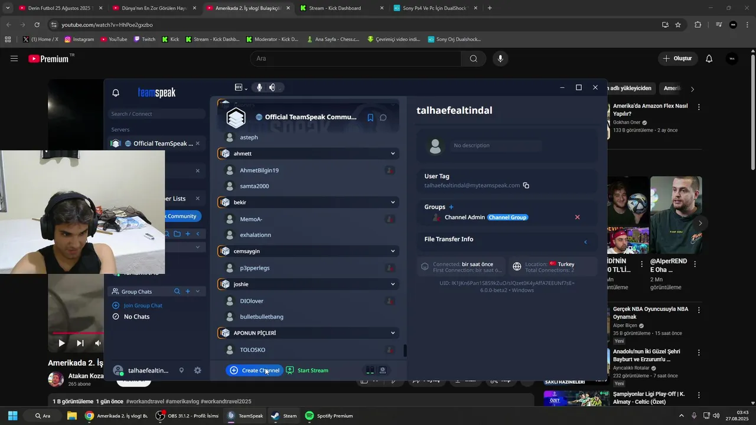The image size is (756, 425).
Task: Collapse the Group Chats section
Action: tap(197, 292)
